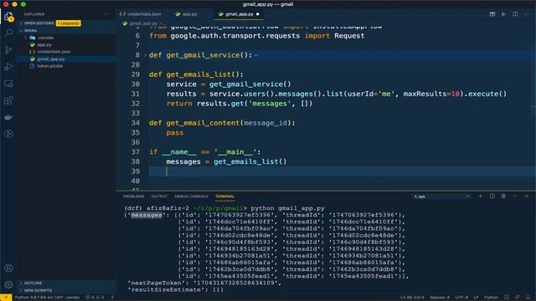
Task: Click gmail_app.py breadcrumb above editor
Action: point(143,23)
